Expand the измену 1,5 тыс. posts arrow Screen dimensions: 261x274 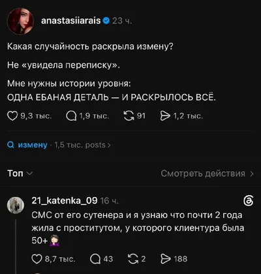pyautogui.click(x=109, y=145)
